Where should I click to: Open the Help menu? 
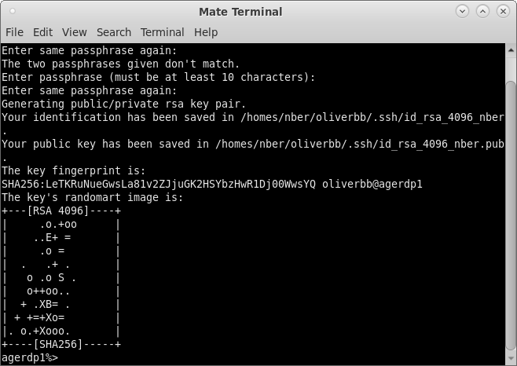(205, 32)
